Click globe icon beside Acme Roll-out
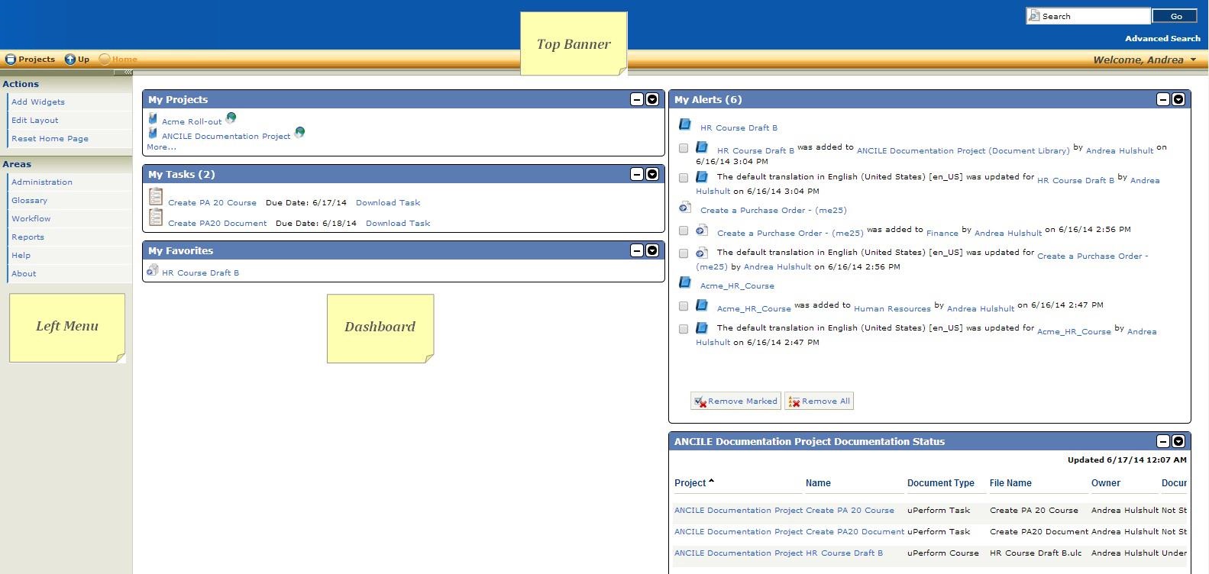The height and width of the screenshot is (574, 1209). (231, 118)
